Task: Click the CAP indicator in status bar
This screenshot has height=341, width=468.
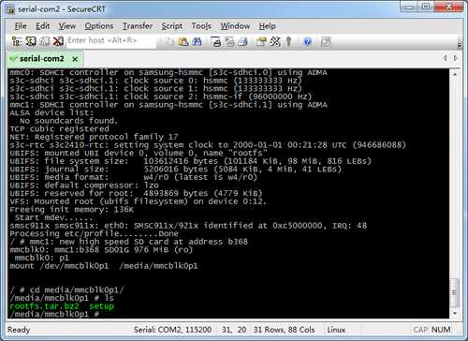Action: (420, 330)
